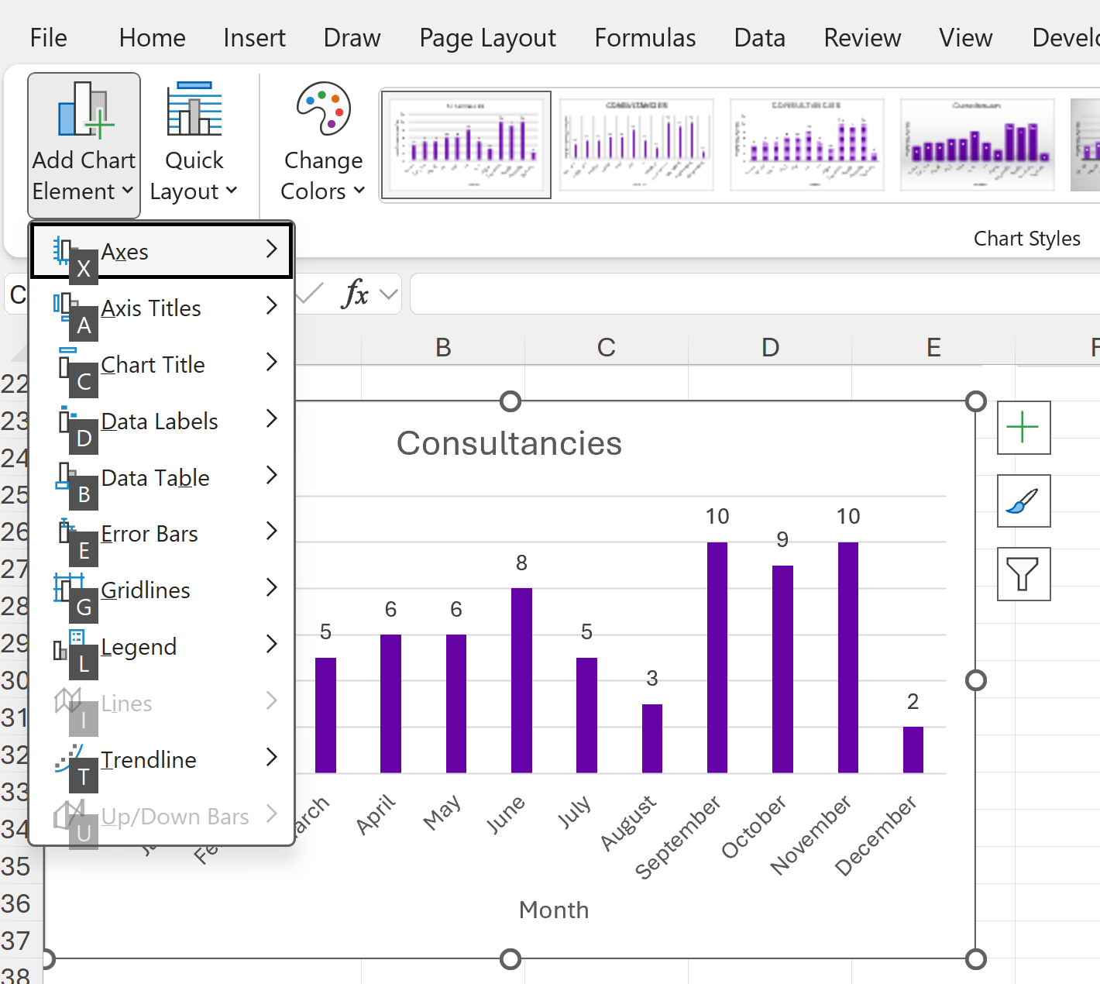
Task: Select the third dotted chart style thumbnail
Action: (807, 145)
